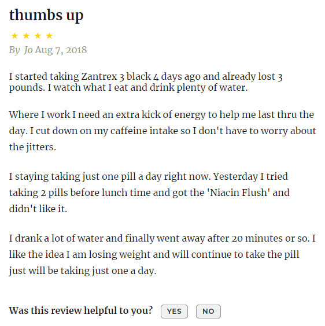Mark review helpful with YES button
Viewport: 325px width, 326px height.
[174, 311]
